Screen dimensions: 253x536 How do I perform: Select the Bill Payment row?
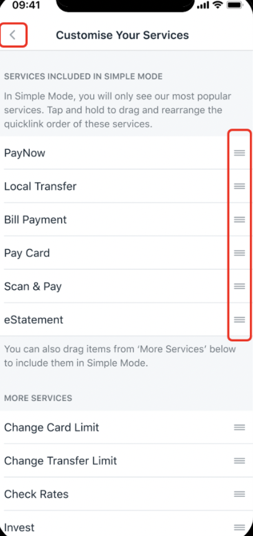pos(127,219)
